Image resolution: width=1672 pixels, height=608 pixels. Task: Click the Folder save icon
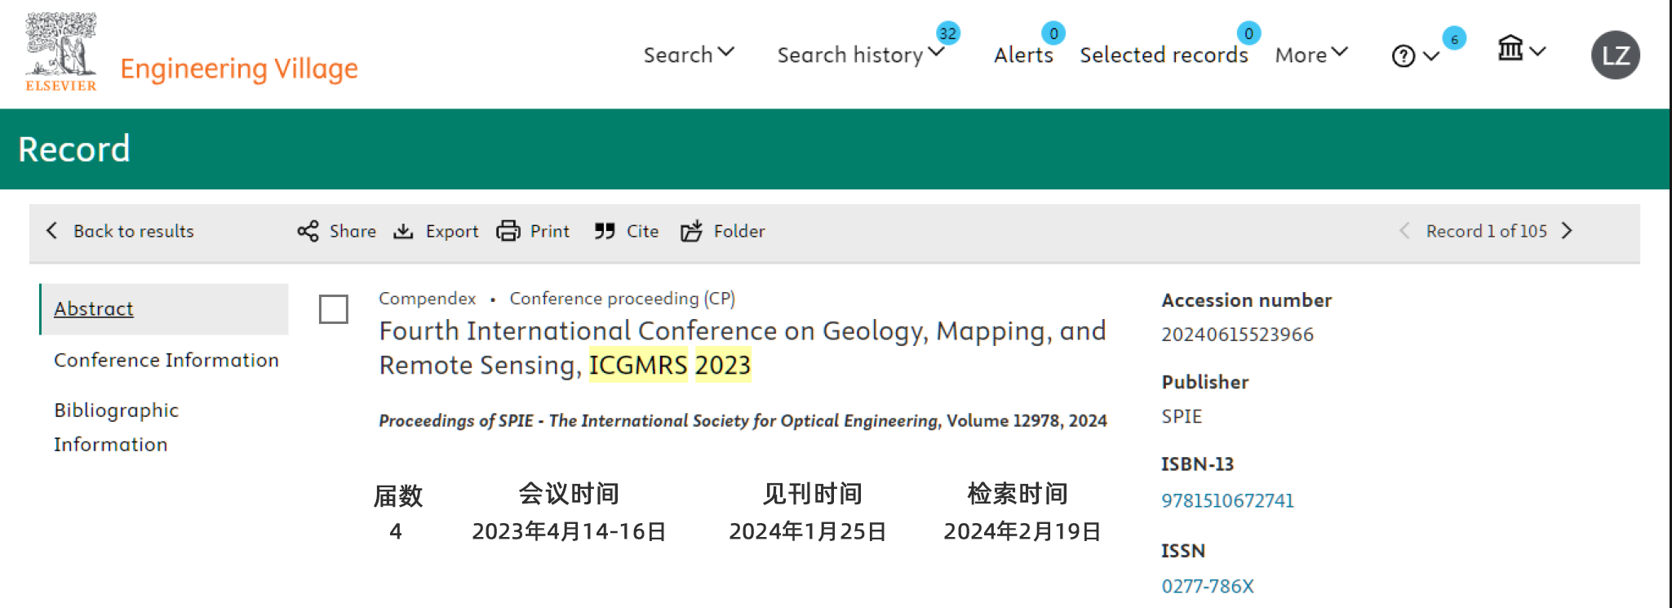[x=691, y=231]
